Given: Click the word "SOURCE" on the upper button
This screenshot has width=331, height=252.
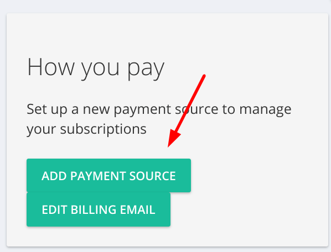Looking at the screenshot, I should click(x=152, y=176).
